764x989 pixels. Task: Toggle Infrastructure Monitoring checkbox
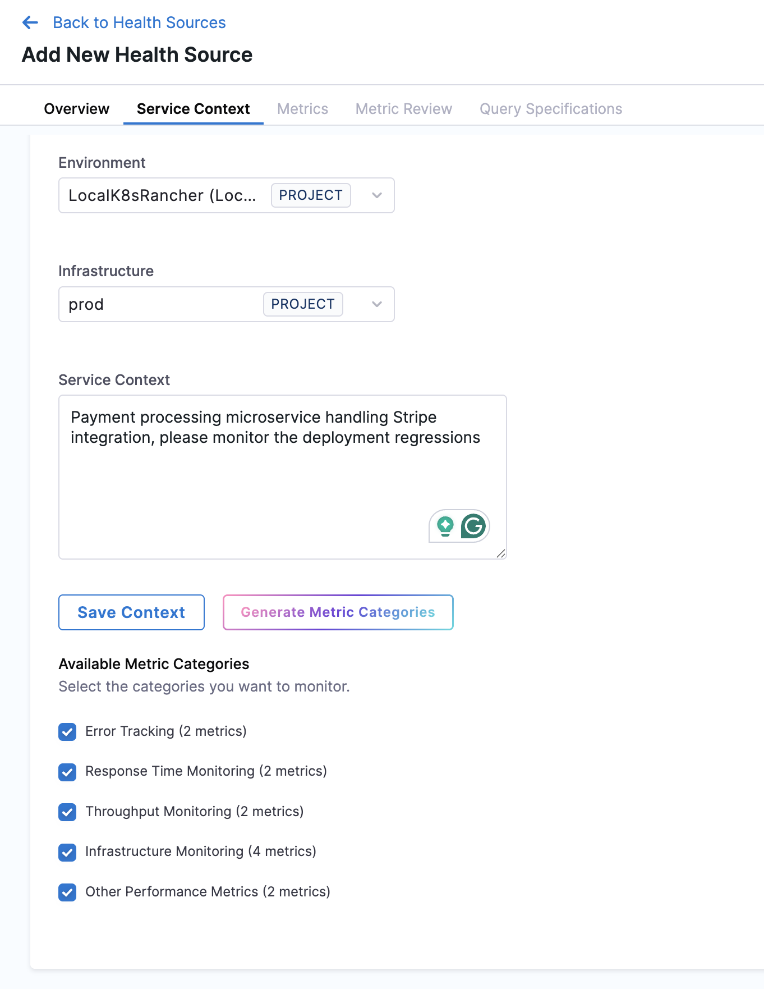[67, 852]
